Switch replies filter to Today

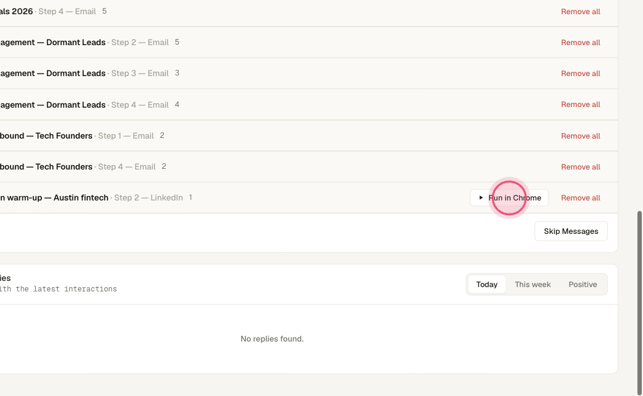487,285
